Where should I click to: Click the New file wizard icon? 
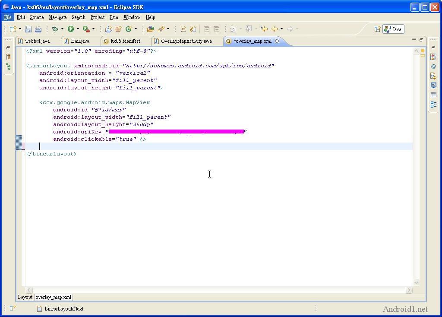[x=13, y=29]
